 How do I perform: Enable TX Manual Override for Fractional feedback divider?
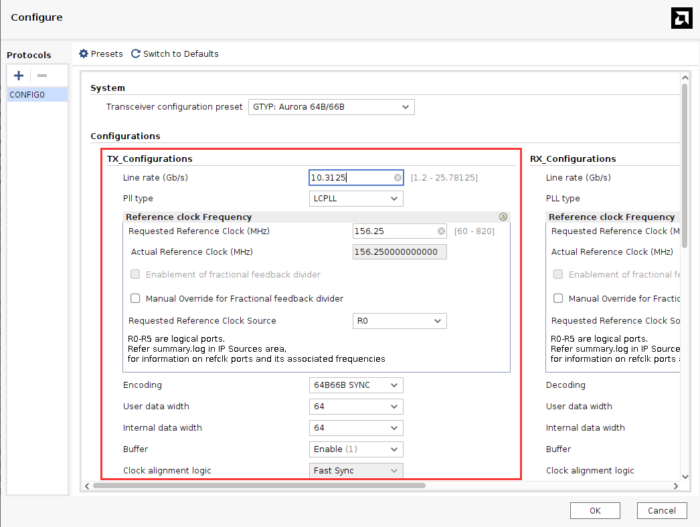(135, 299)
